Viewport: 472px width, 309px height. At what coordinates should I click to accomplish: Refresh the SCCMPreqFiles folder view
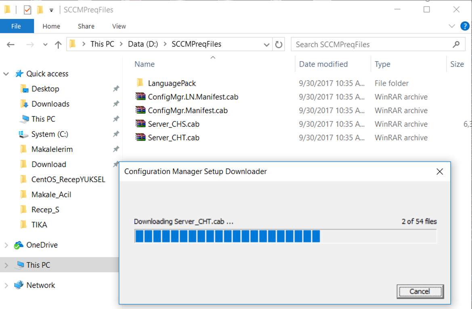pyautogui.click(x=279, y=45)
